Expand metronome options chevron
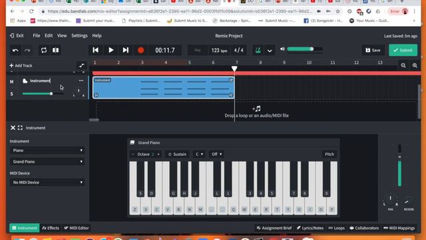 [270, 51]
